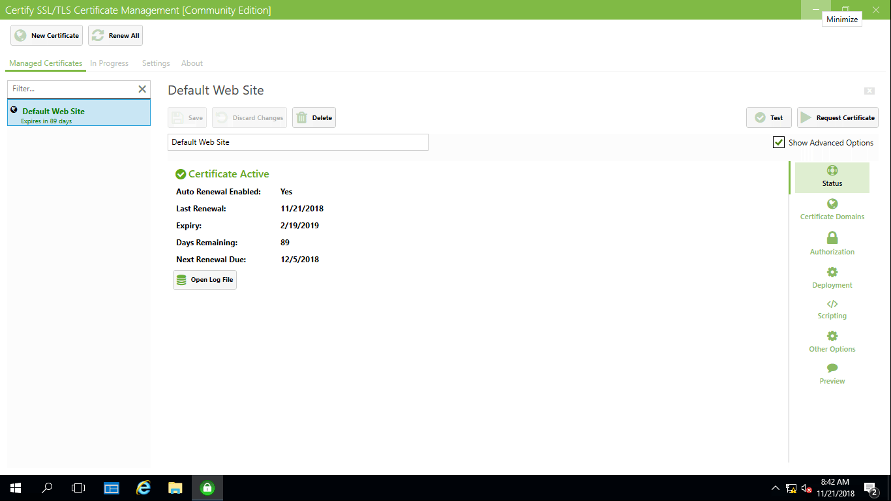Click the Test button
891x501 pixels.
(x=769, y=117)
